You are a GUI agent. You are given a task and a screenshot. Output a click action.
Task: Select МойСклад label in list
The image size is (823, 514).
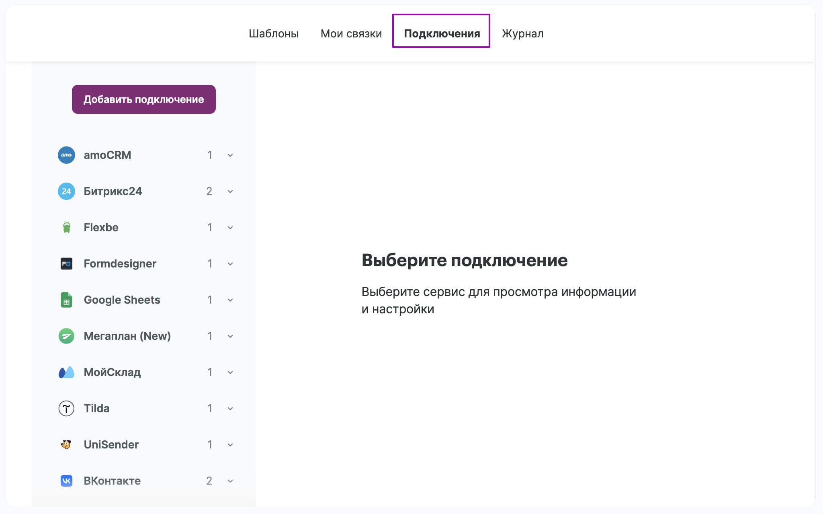(112, 372)
